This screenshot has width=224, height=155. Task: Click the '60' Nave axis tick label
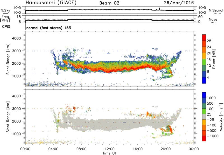tap(200, 17)
